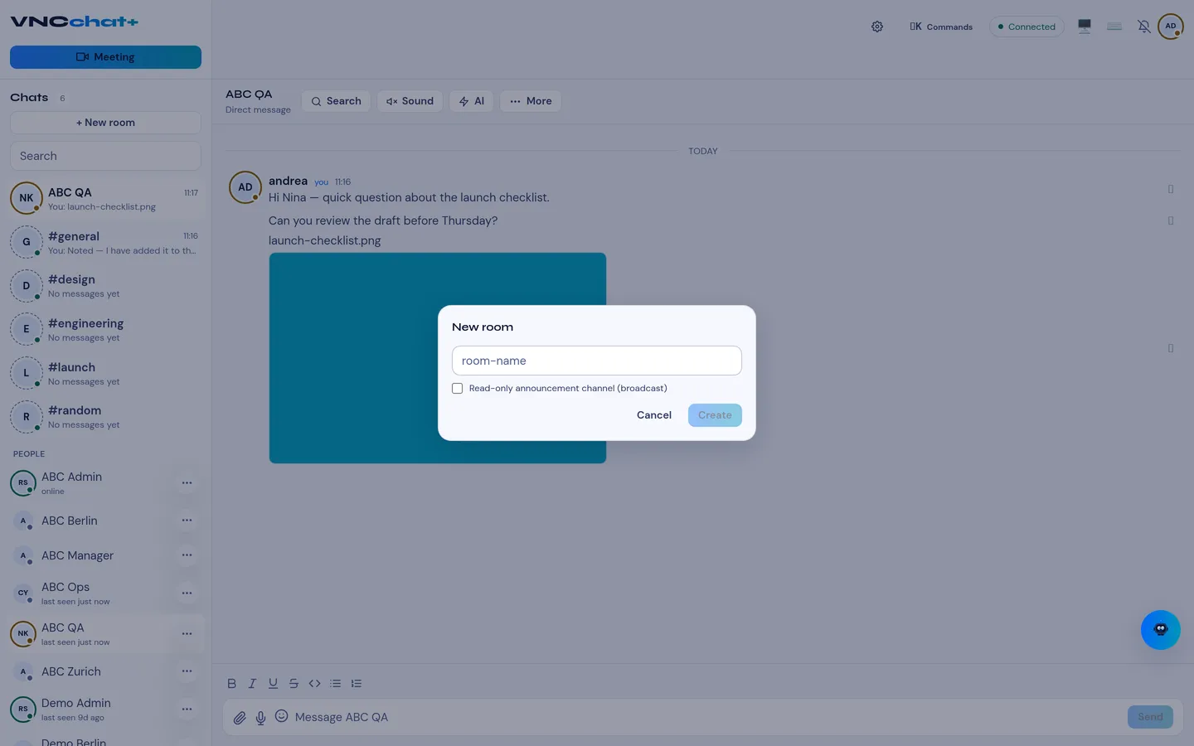Toggle Sound in the chat header toolbar

pos(410,101)
